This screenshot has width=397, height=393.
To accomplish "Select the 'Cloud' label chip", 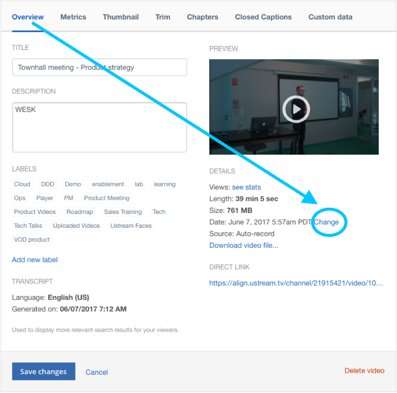I will tap(22, 184).
